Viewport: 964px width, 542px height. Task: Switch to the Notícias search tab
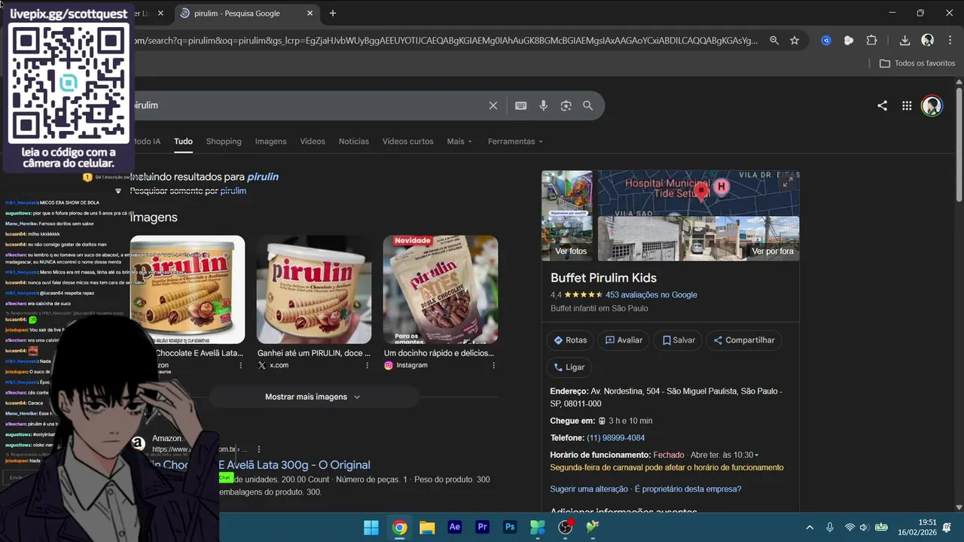[x=354, y=142]
